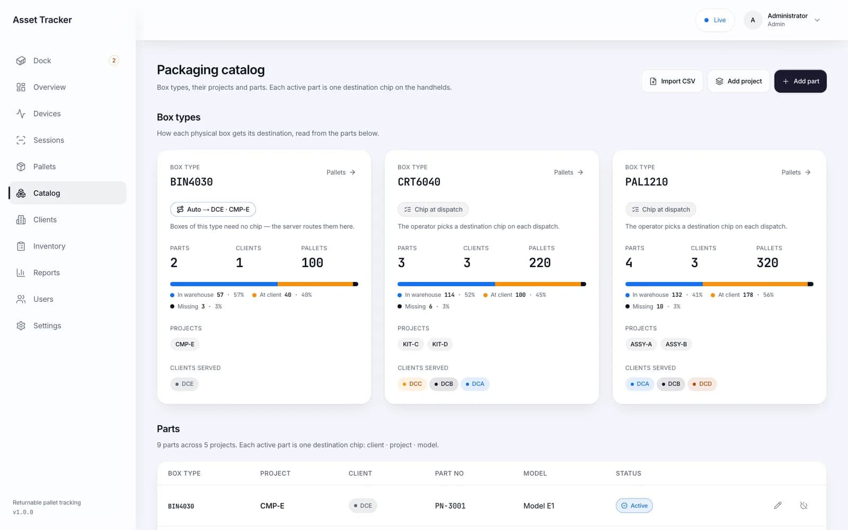Select the ASSY-B project chip

pyautogui.click(x=676, y=344)
